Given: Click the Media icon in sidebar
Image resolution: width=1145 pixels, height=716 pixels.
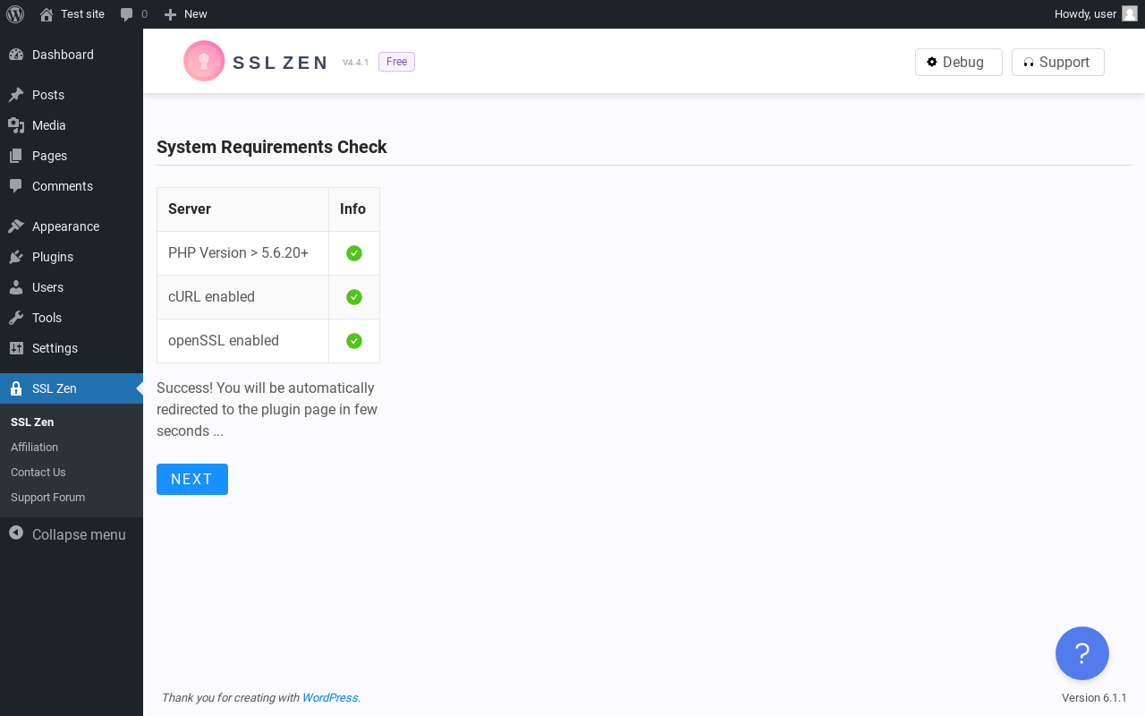Looking at the screenshot, I should click(x=16, y=125).
